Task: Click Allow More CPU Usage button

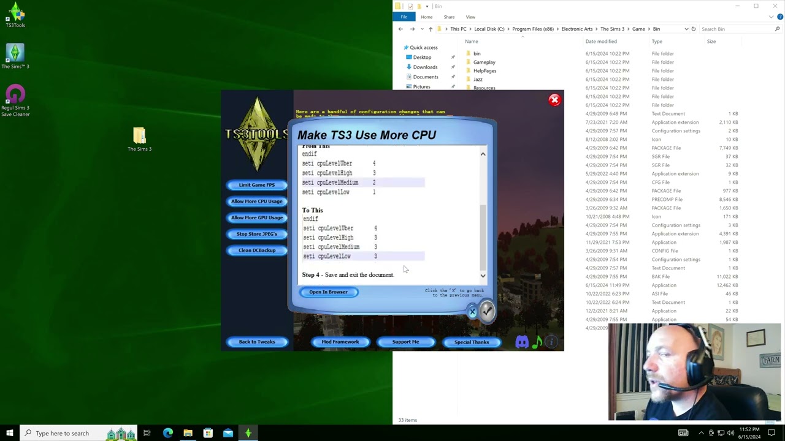Action: tap(257, 201)
